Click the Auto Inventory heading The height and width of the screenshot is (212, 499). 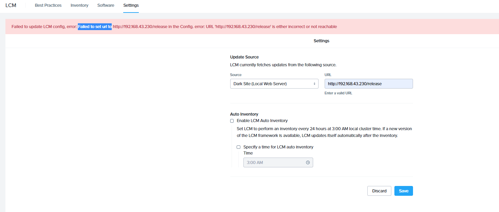244,114
